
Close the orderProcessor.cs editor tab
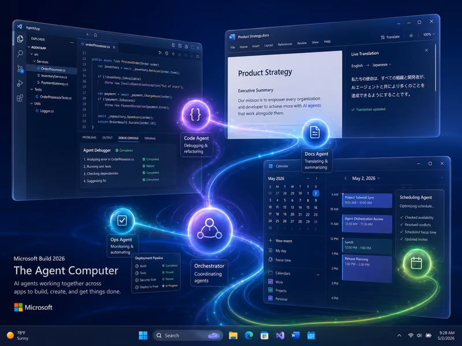(114, 47)
